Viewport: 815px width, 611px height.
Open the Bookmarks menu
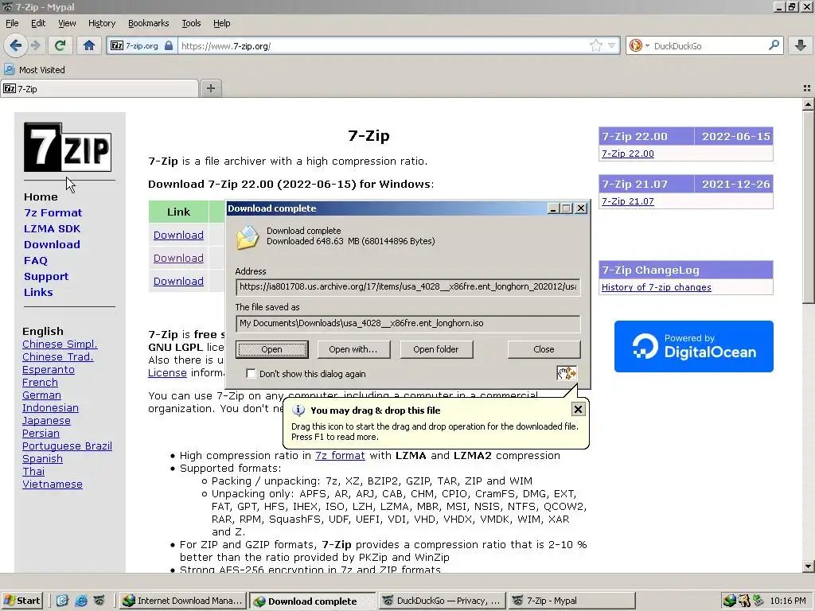(148, 23)
